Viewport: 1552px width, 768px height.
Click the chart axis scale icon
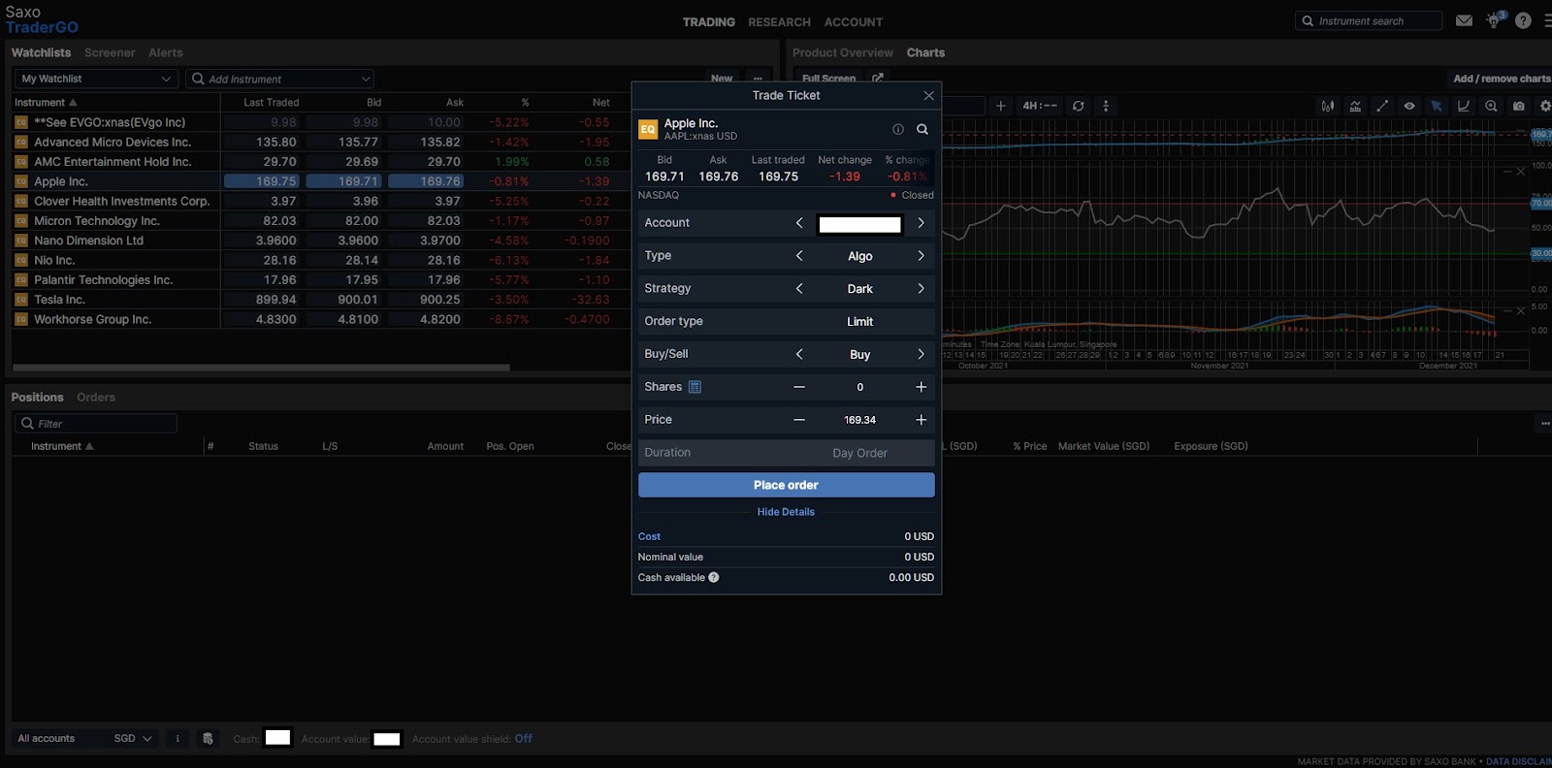coord(1464,106)
